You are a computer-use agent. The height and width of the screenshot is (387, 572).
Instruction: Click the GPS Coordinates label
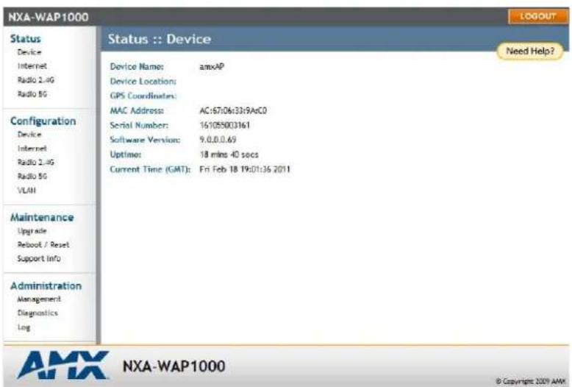(143, 96)
